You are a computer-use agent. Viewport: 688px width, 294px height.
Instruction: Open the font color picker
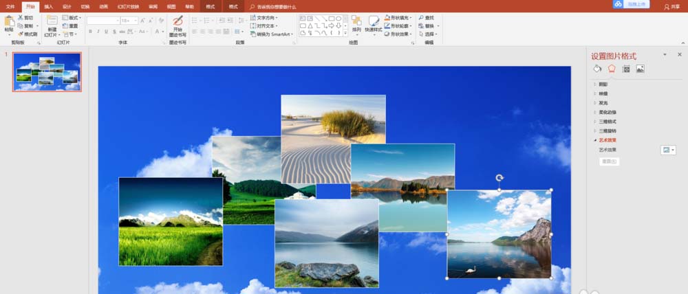pos(158,32)
